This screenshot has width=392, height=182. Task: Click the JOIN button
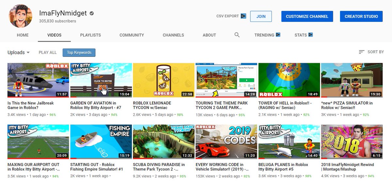(261, 16)
